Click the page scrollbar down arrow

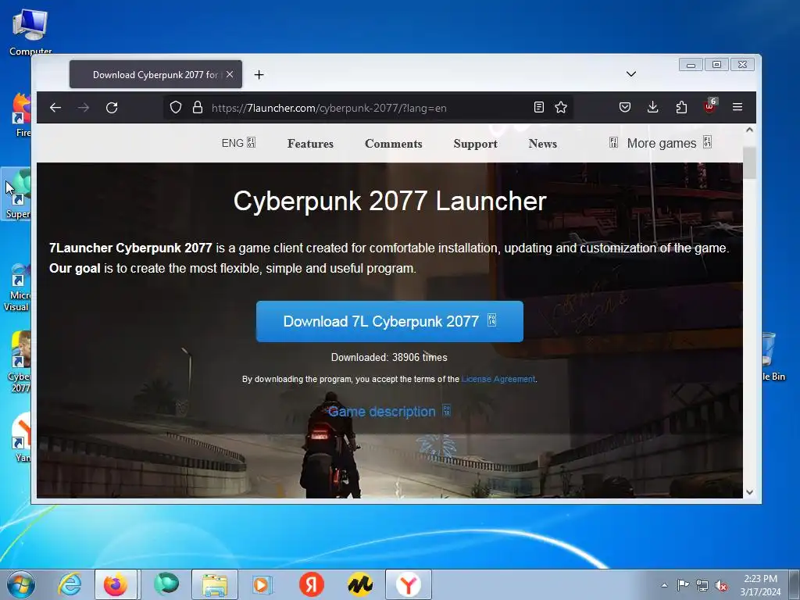[749, 492]
